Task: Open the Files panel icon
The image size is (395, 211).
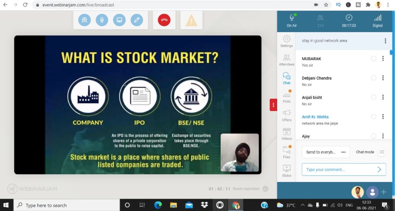Action: [x=287, y=152]
